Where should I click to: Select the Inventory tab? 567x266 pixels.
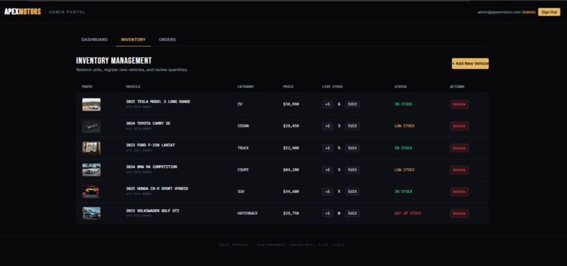click(x=133, y=39)
